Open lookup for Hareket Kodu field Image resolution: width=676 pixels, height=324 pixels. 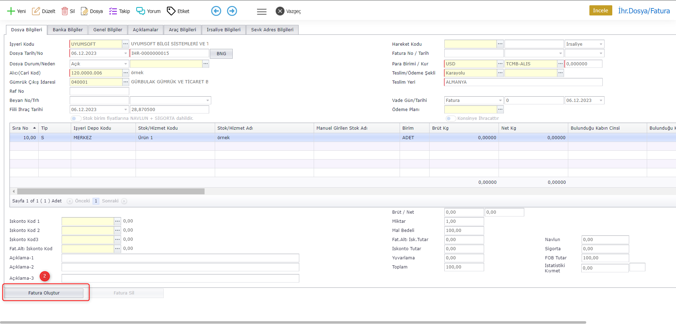tap(500, 44)
